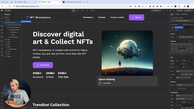
Task: Open the Ratio dropdown
Action: [184, 71]
